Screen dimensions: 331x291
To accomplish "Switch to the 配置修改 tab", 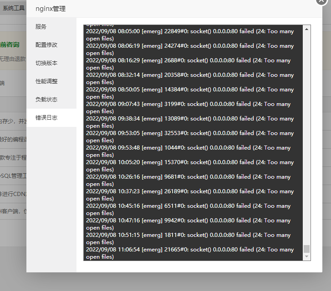I will coord(51,45).
